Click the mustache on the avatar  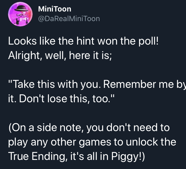pos(21,15)
